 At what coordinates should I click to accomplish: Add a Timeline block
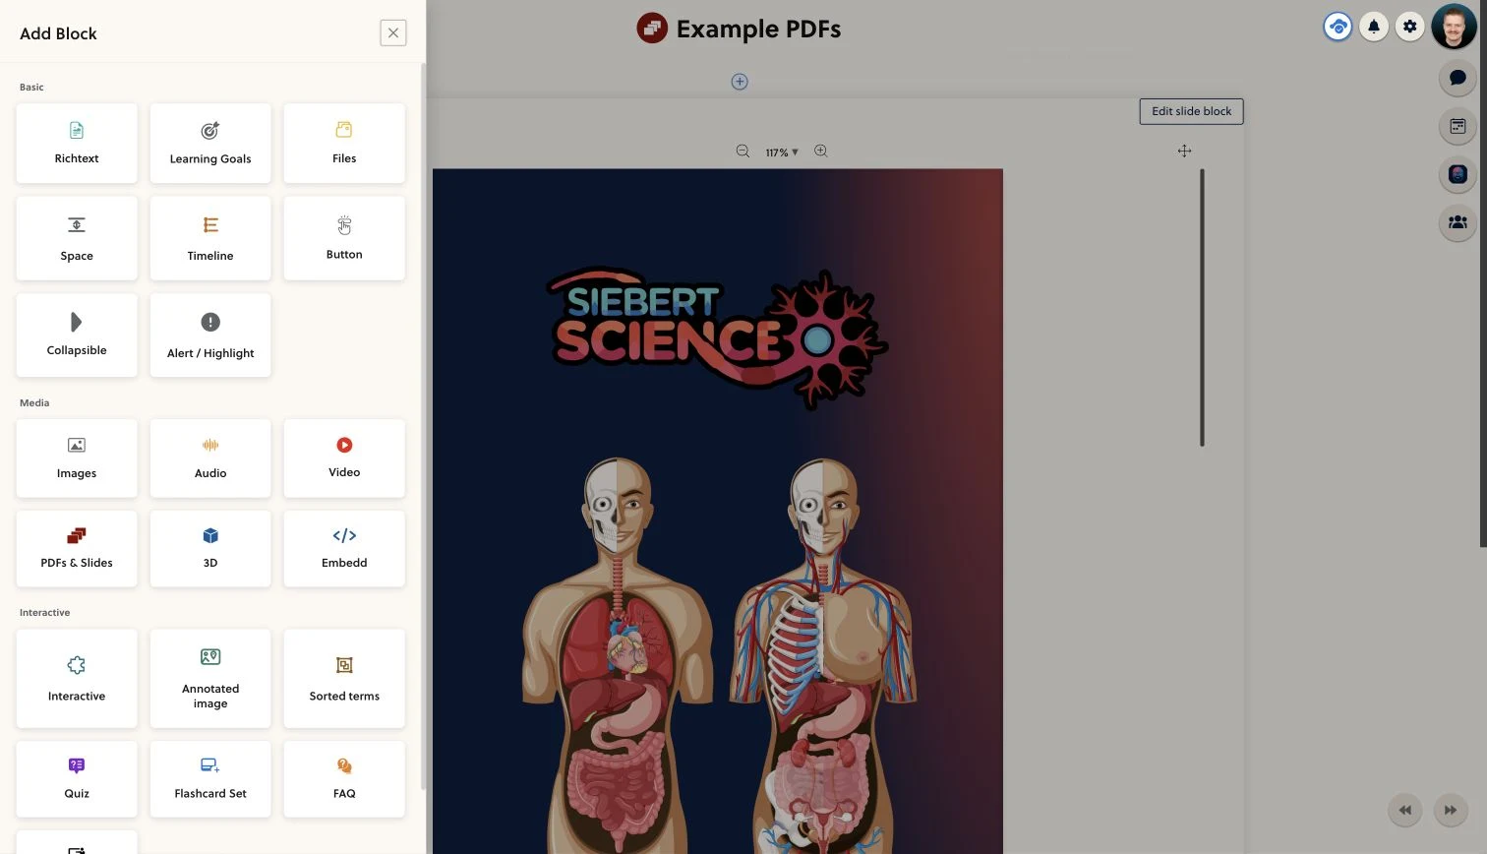(x=210, y=238)
